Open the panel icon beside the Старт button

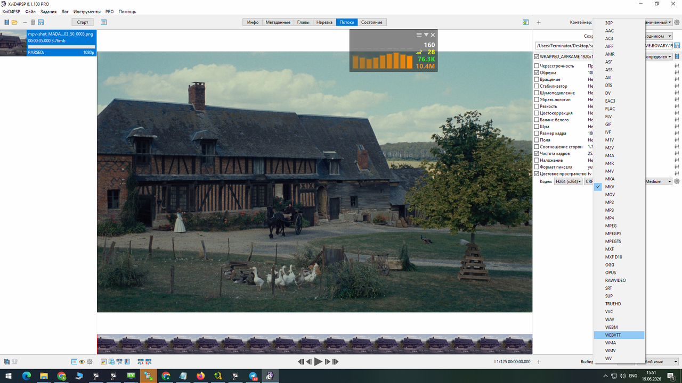point(104,22)
